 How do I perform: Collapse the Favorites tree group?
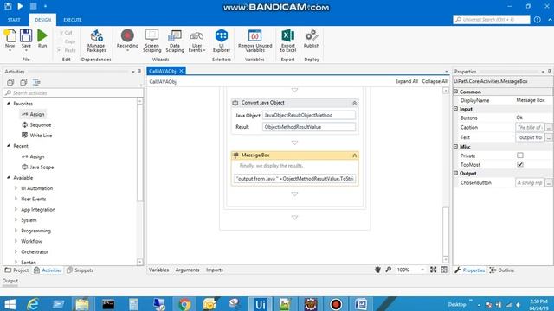point(9,104)
